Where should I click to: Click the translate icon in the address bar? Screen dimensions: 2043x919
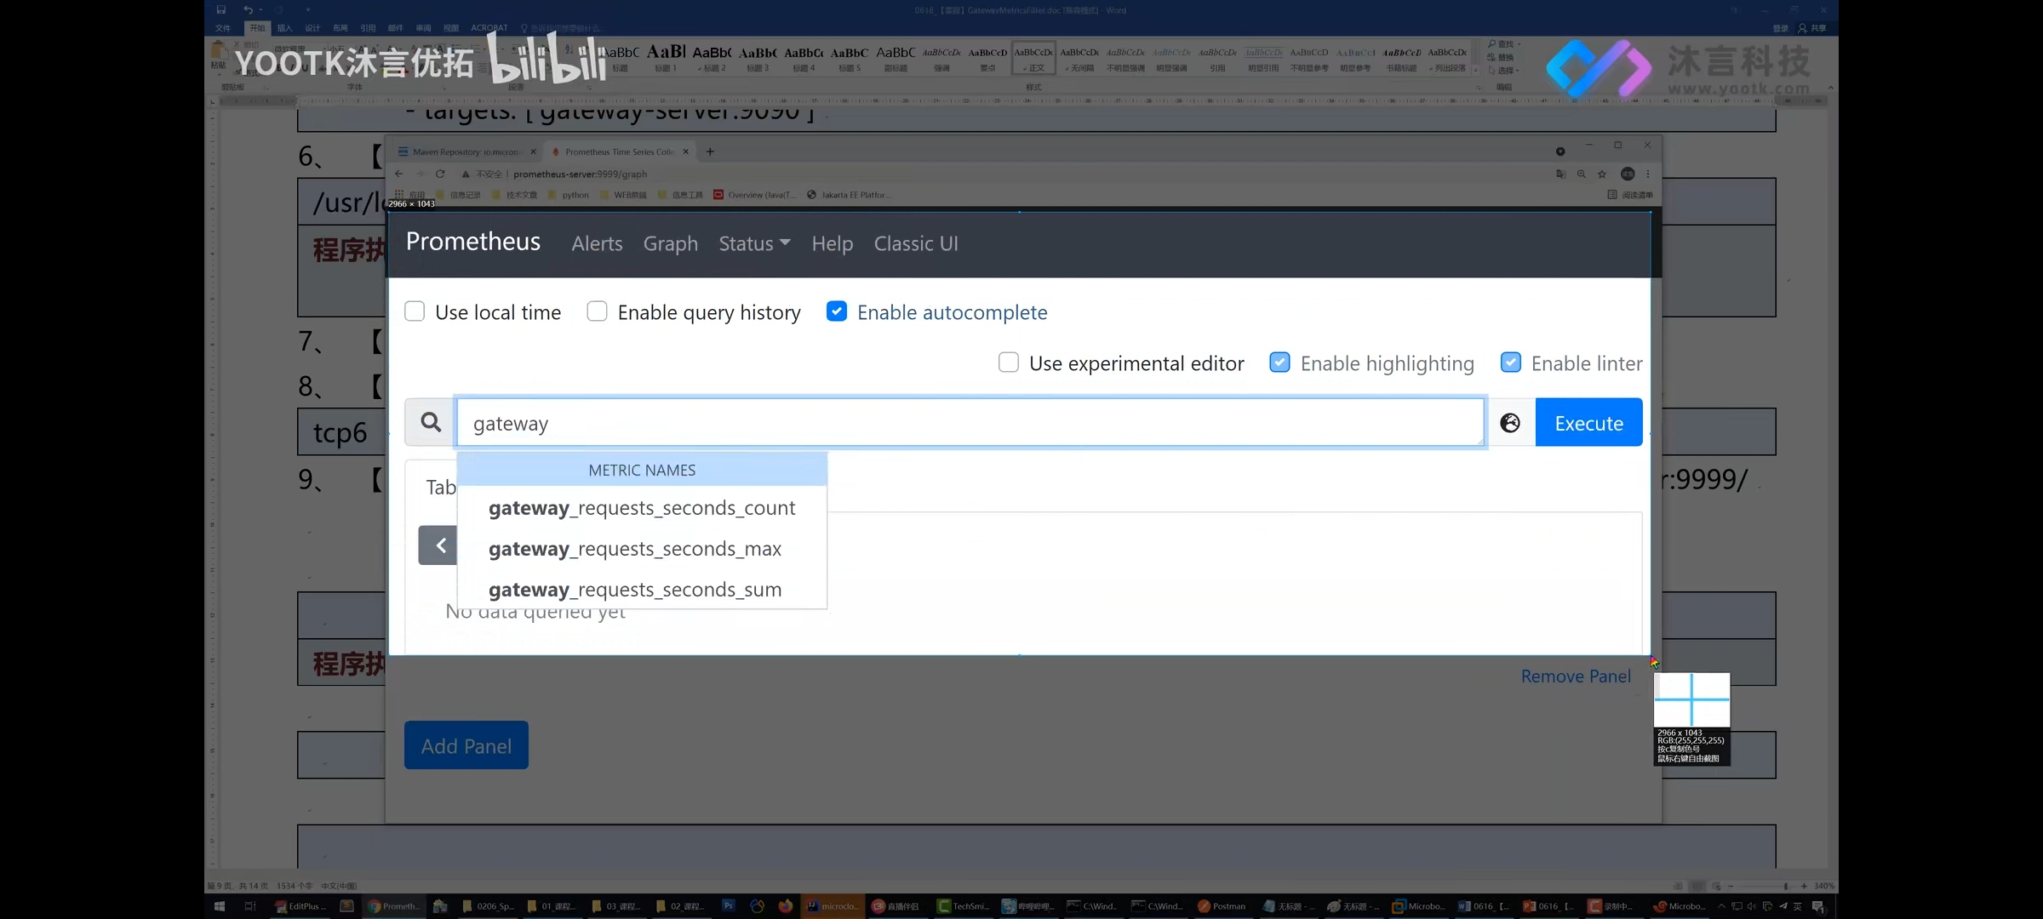[1560, 174]
